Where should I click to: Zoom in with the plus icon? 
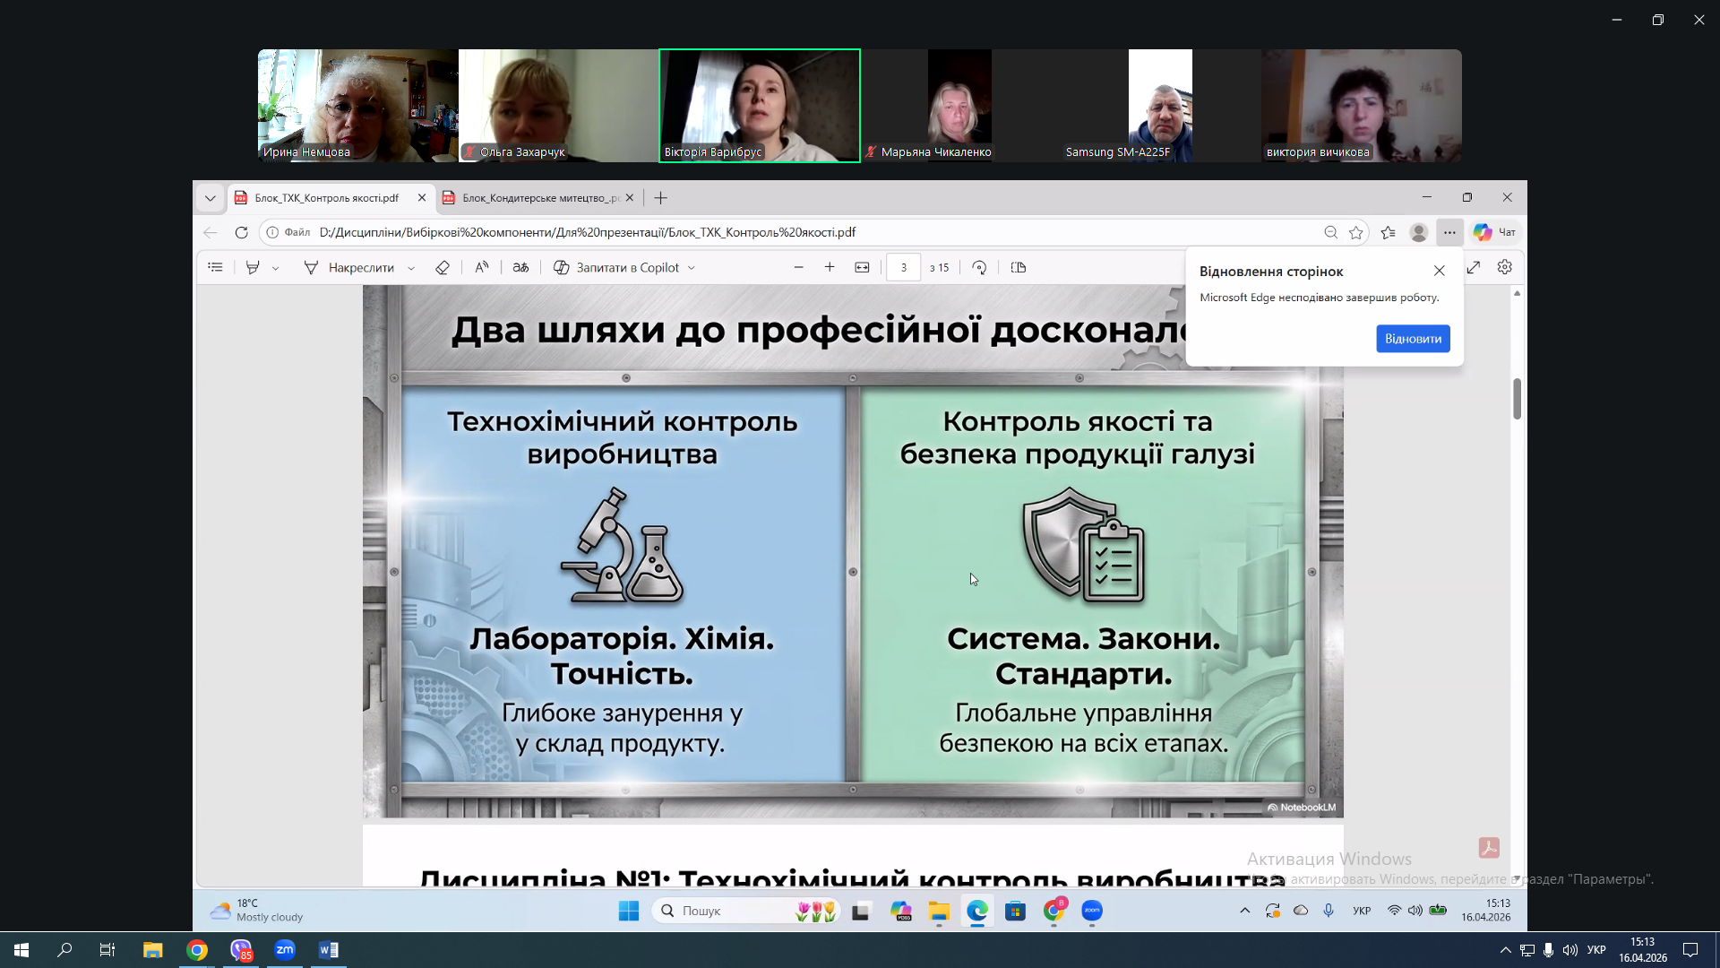tap(830, 267)
